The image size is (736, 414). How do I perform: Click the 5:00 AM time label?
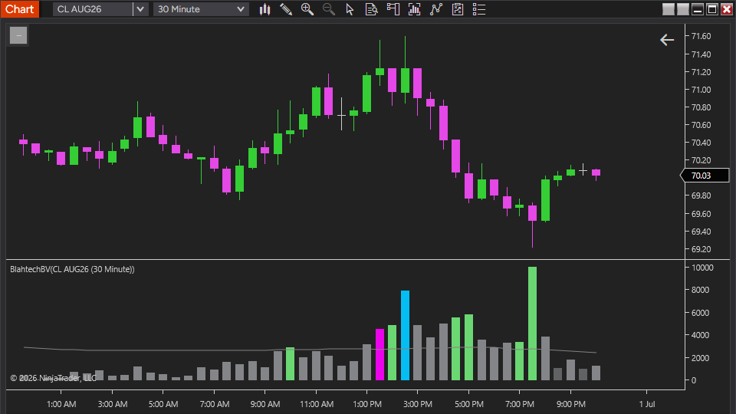(163, 404)
